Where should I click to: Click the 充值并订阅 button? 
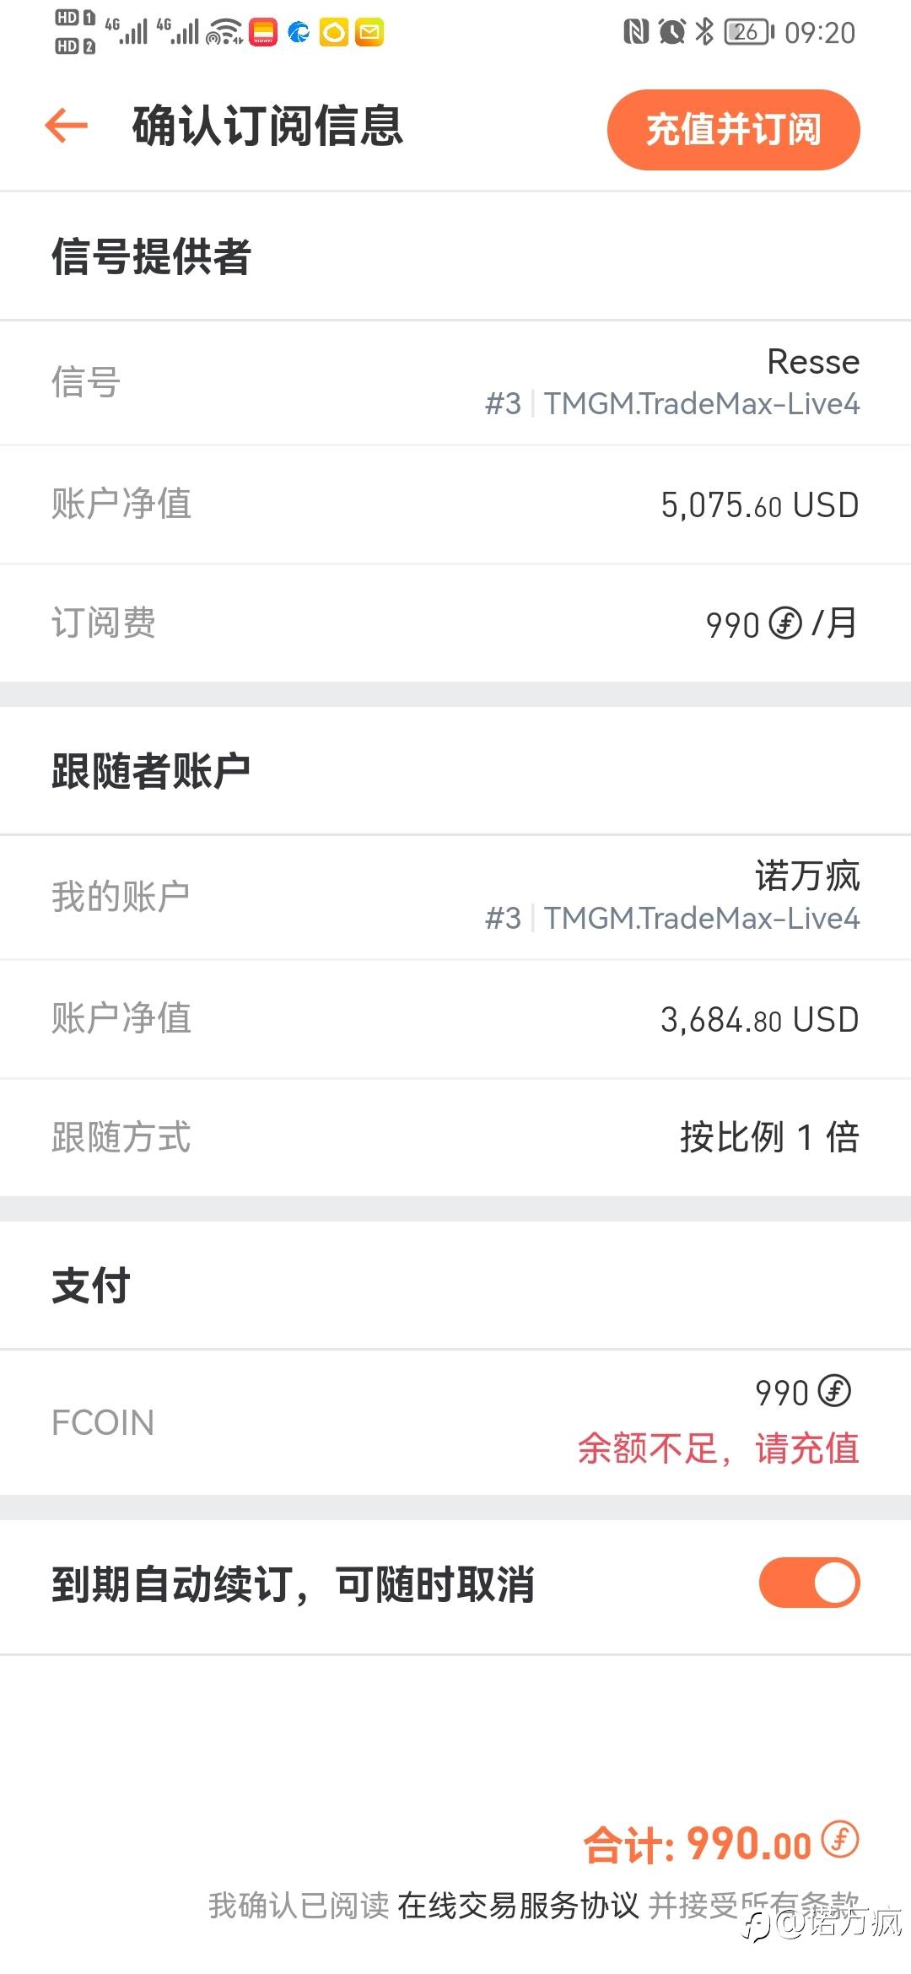click(x=733, y=129)
